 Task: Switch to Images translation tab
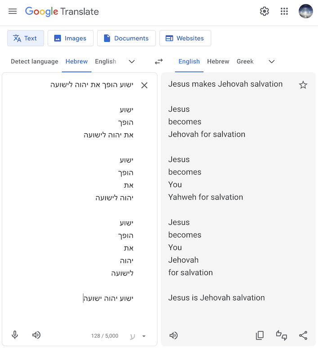(x=71, y=38)
